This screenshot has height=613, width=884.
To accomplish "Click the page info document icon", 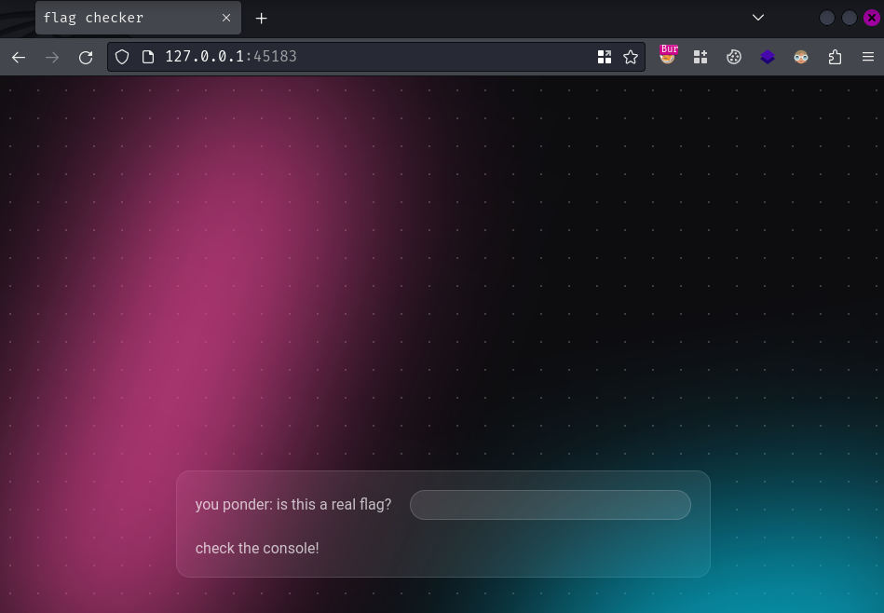I will coord(148,57).
